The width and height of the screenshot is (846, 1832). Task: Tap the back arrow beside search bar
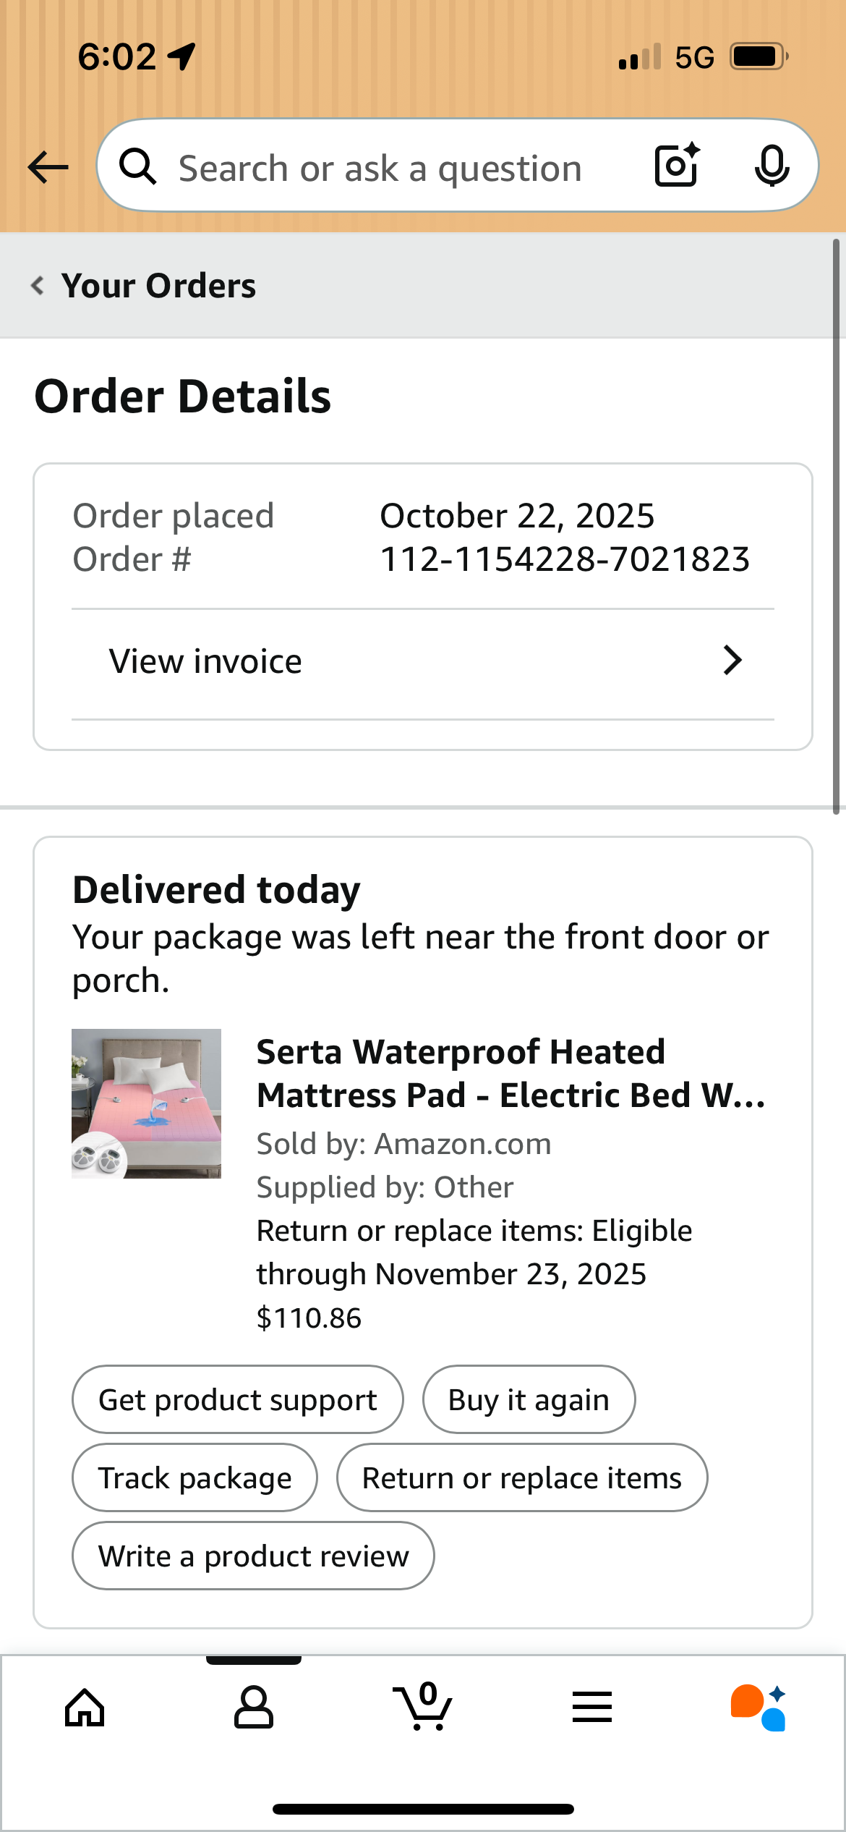tap(48, 168)
